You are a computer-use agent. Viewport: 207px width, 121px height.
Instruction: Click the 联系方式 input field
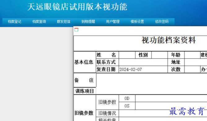[143, 62]
